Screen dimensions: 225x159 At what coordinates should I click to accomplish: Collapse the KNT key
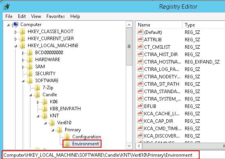[38, 116]
